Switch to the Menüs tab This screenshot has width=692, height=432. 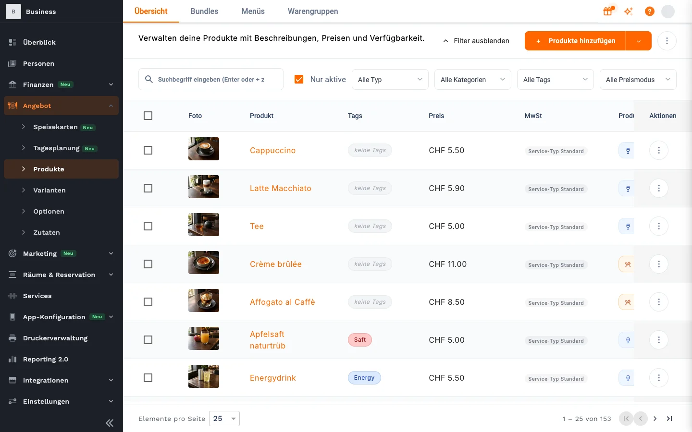[x=253, y=11]
